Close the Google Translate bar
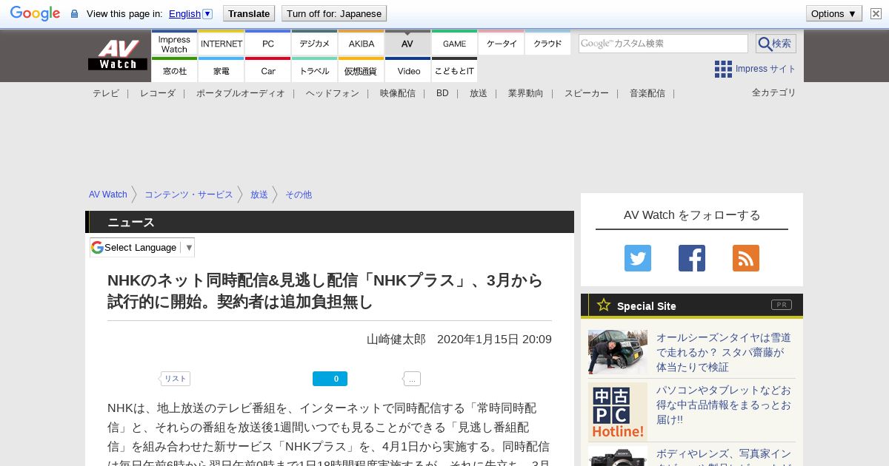 point(876,13)
